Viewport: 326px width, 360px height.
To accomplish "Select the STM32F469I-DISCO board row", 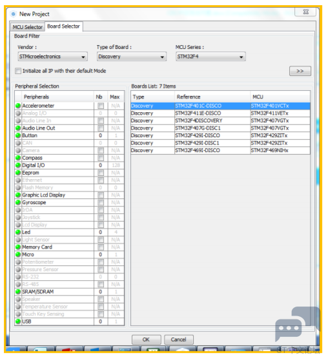I will click(x=220, y=151).
